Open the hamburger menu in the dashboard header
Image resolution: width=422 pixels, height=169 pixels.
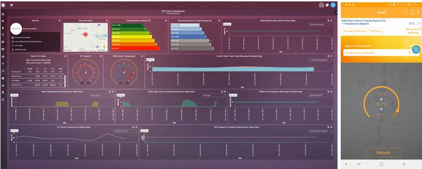pyautogui.click(x=11, y=5)
